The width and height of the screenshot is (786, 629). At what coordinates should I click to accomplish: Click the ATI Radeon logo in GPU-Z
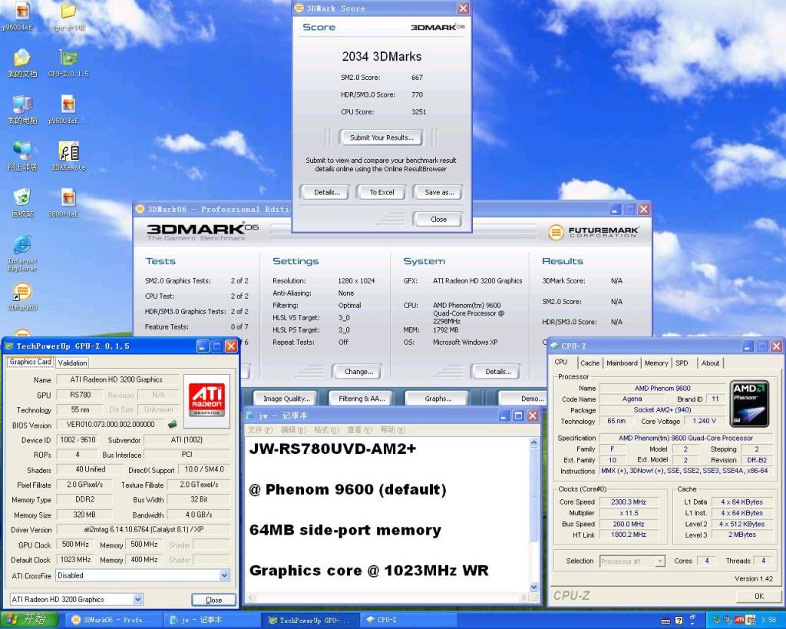point(206,396)
